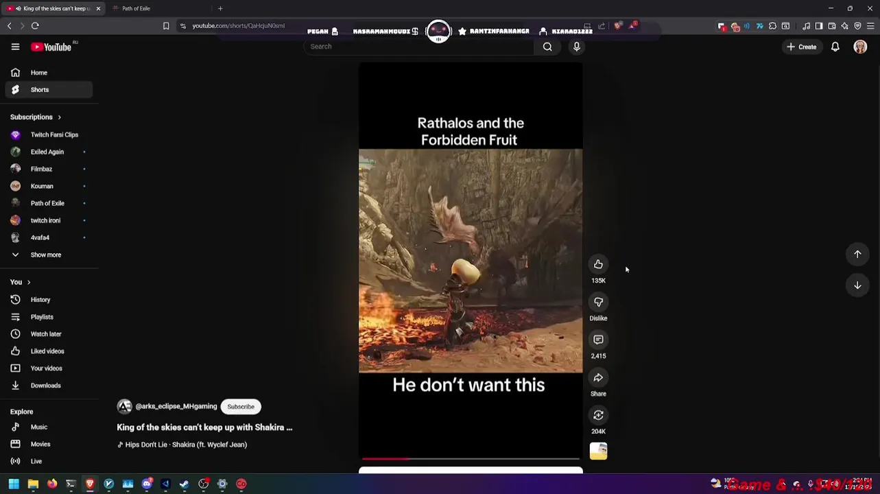Open Playlists in the sidebar
The image size is (880, 494).
(49, 317)
